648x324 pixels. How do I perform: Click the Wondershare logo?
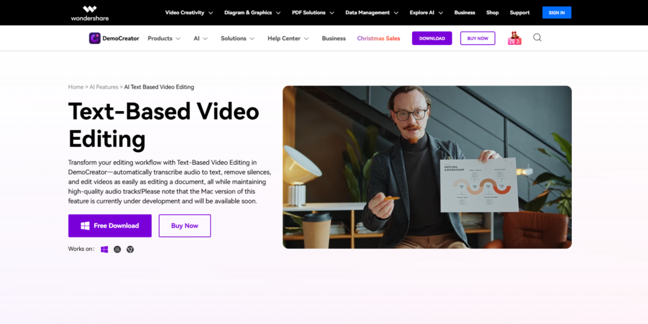pyautogui.click(x=90, y=13)
